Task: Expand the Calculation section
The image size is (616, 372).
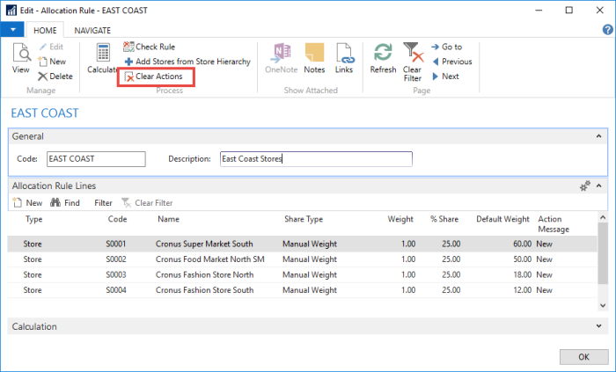Action: [x=599, y=326]
